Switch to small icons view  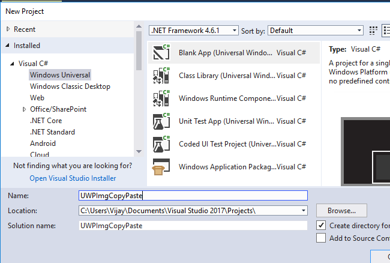pyautogui.click(x=373, y=30)
